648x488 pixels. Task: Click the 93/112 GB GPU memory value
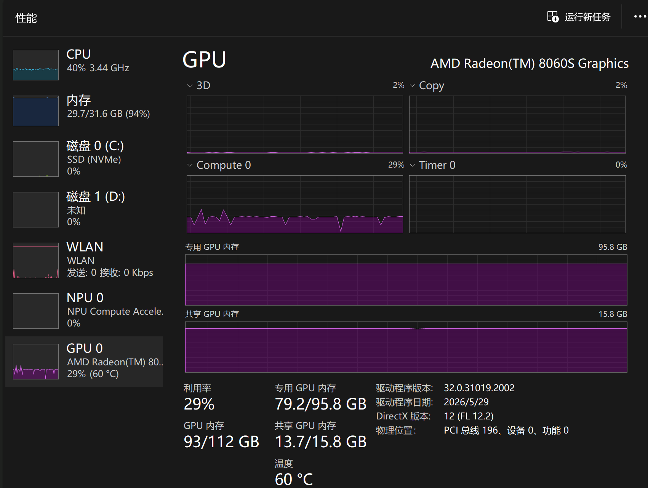coord(221,442)
